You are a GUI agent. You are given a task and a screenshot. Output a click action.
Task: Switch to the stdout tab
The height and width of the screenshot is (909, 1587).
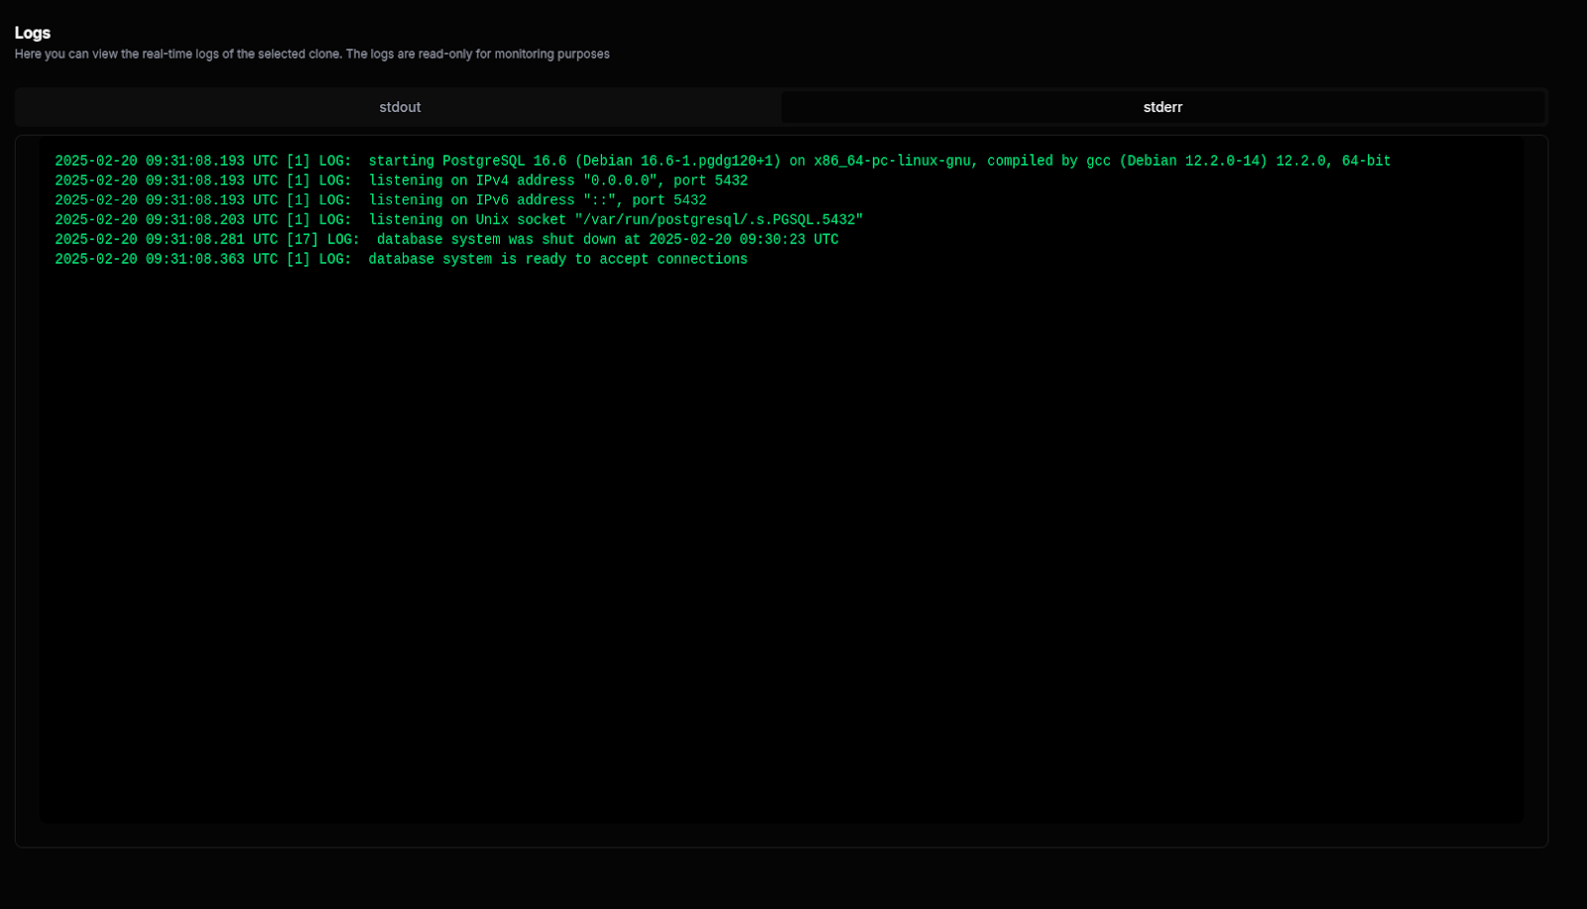pos(400,107)
